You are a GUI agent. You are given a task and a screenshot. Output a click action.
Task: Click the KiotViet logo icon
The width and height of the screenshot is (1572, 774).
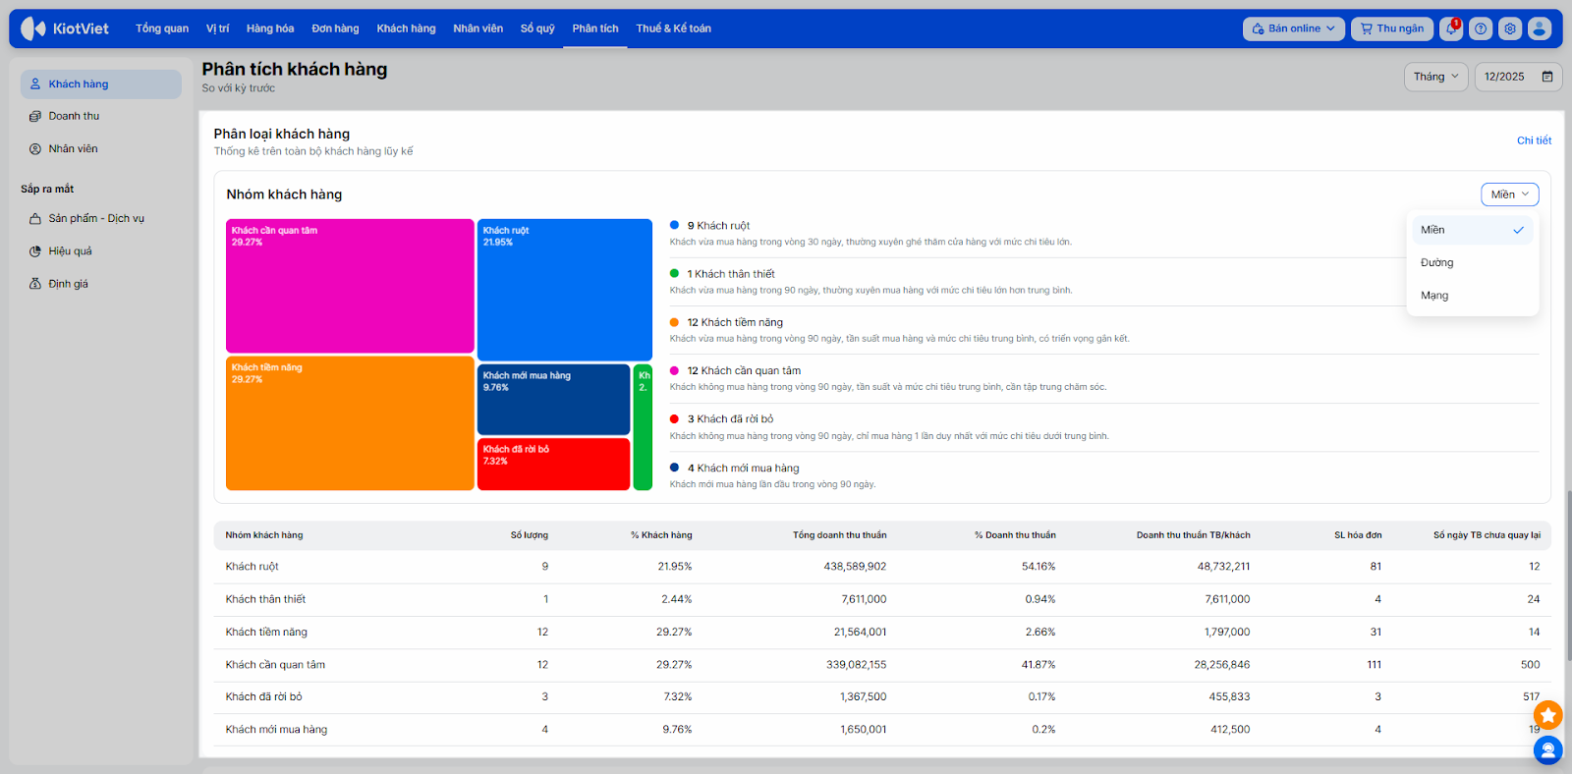click(33, 28)
